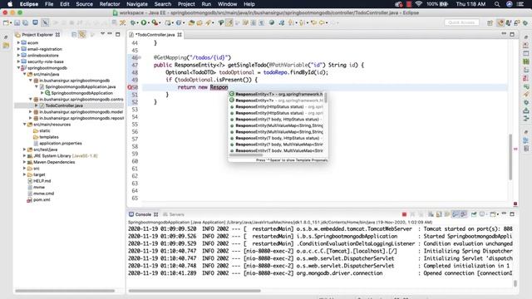Open the Source menu

click(x=84, y=4)
